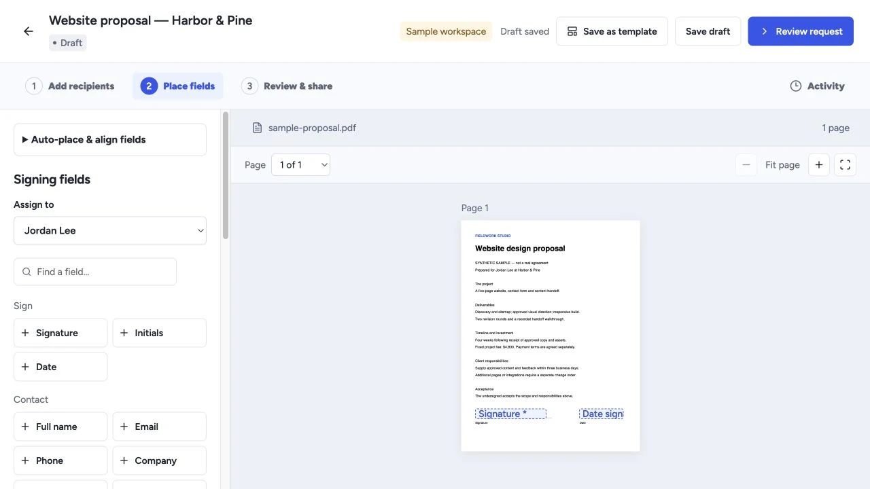The image size is (870, 489).
Task: Go back using the left arrow icon
Action: 28,31
